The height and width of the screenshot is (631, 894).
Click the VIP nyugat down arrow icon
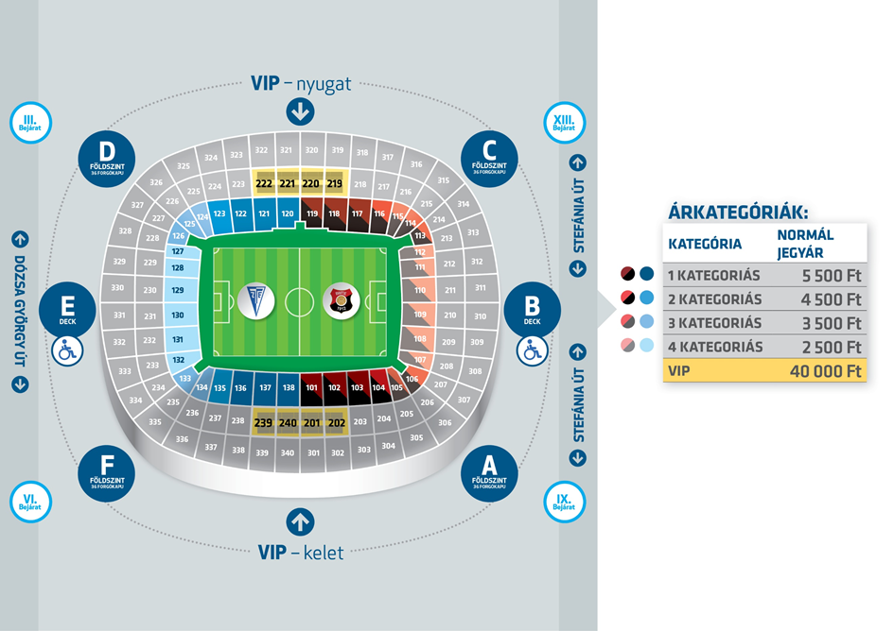[300, 111]
